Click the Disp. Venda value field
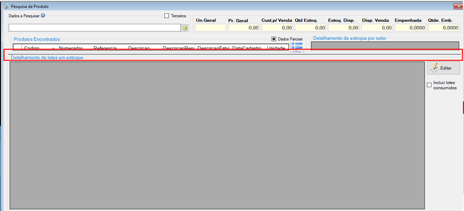464x211 pixels. [x=377, y=28]
